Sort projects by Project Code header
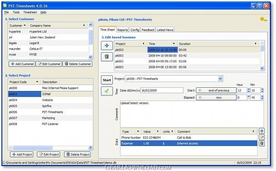Screen dimensions: 276x171 pyautogui.click(x=24, y=82)
